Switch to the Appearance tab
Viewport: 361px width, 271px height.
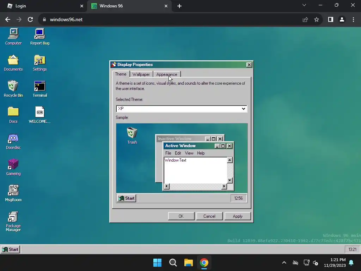pos(167,74)
